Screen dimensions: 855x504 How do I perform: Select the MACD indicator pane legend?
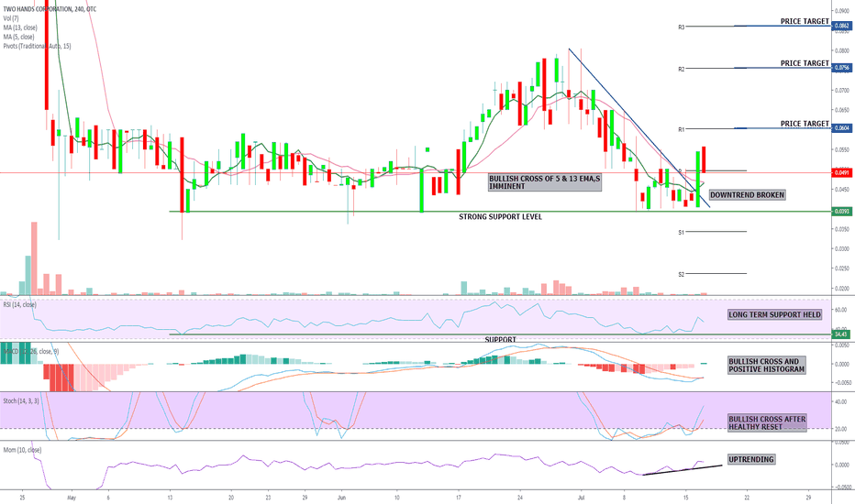tap(30, 352)
